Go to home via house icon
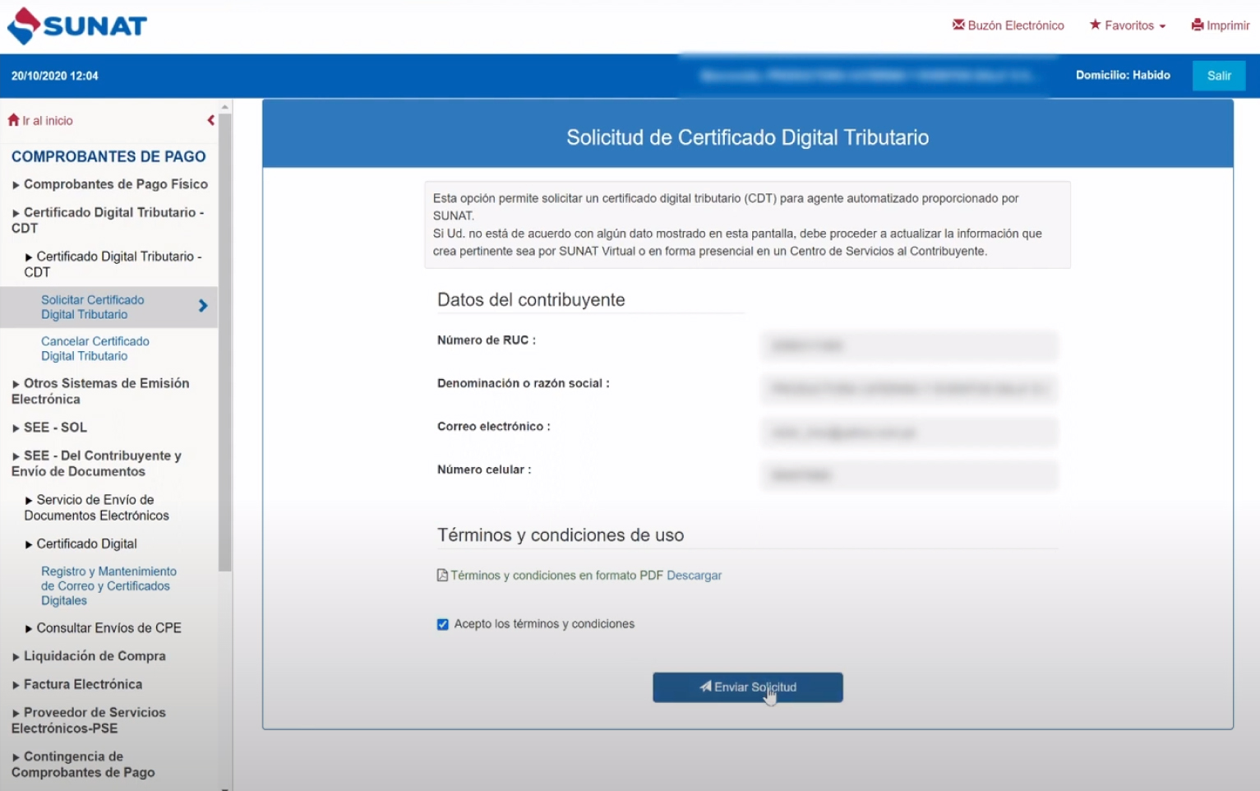This screenshot has width=1260, height=791. click(x=13, y=120)
